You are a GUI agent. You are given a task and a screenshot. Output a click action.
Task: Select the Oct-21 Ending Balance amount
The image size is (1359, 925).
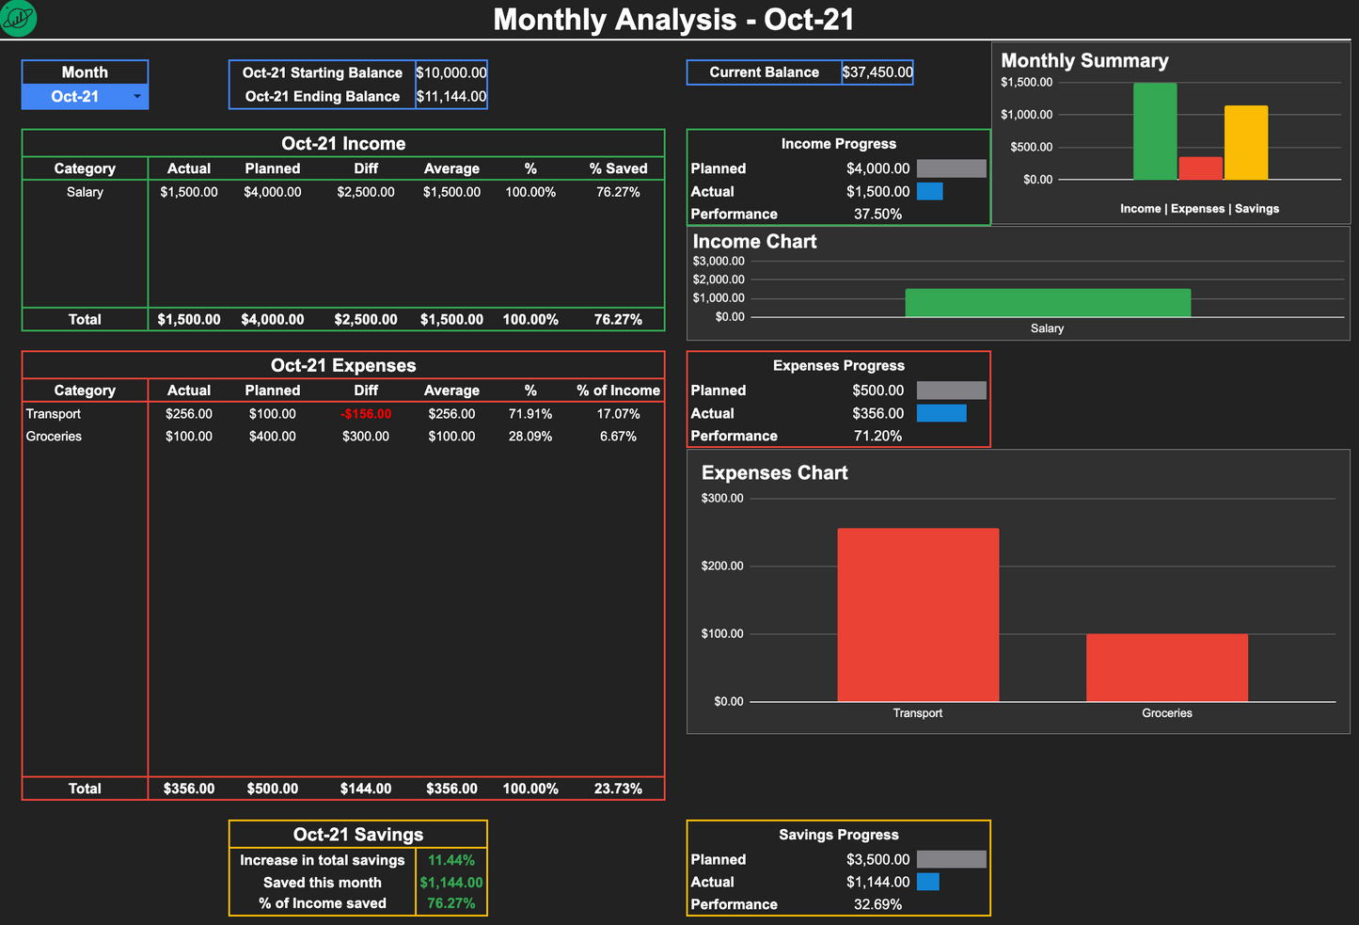coord(451,96)
